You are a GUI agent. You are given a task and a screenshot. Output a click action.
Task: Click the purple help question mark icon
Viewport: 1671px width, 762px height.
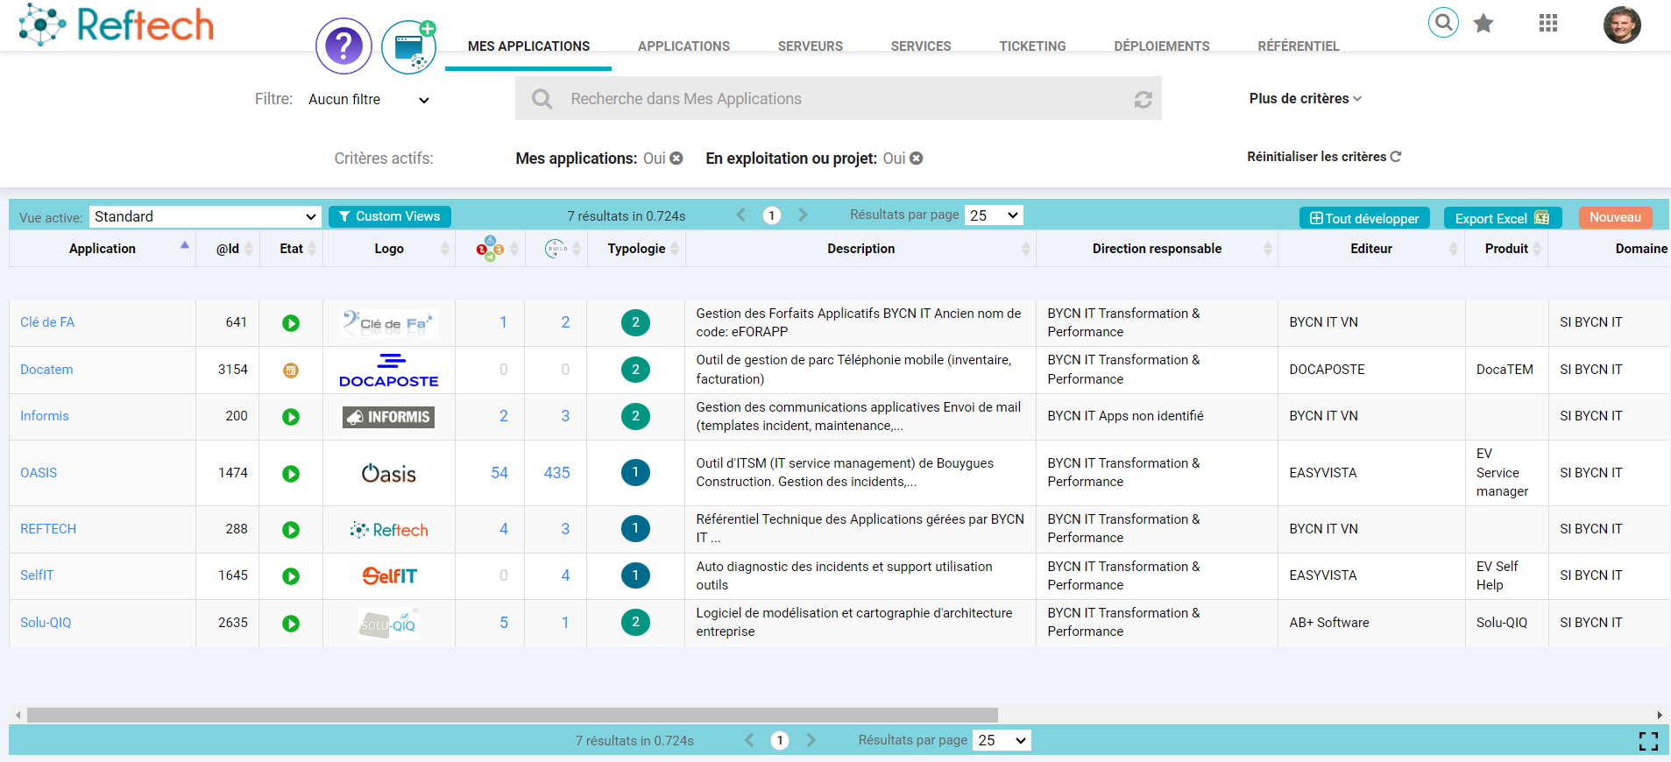tap(343, 46)
